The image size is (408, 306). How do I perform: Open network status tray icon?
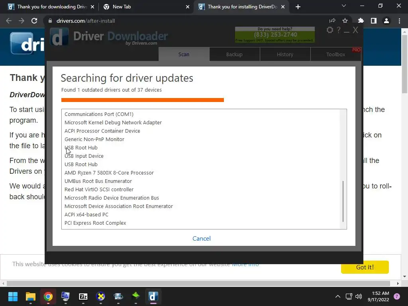tap(349, 296)
